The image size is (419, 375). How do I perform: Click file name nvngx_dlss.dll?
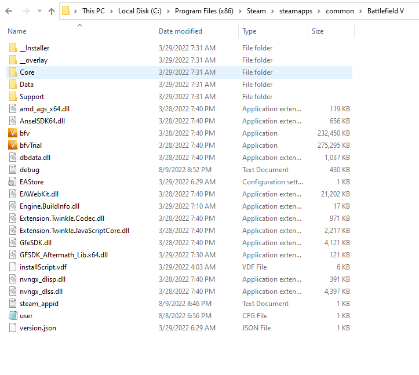tap(41, 292)
